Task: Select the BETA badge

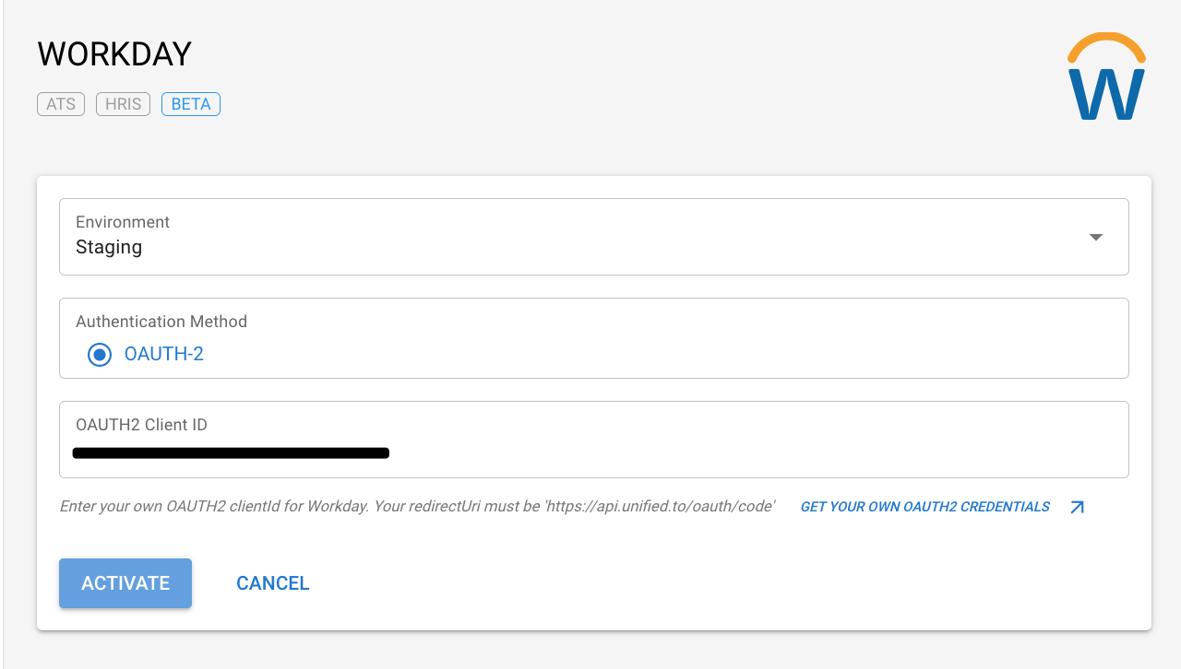Action: [190, 104]
